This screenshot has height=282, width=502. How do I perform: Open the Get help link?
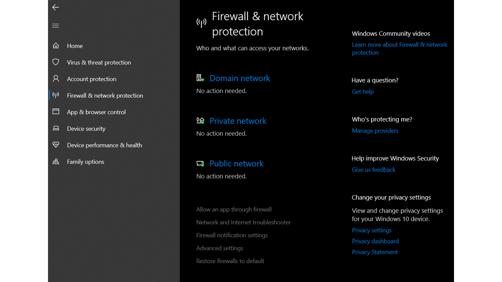363,91
